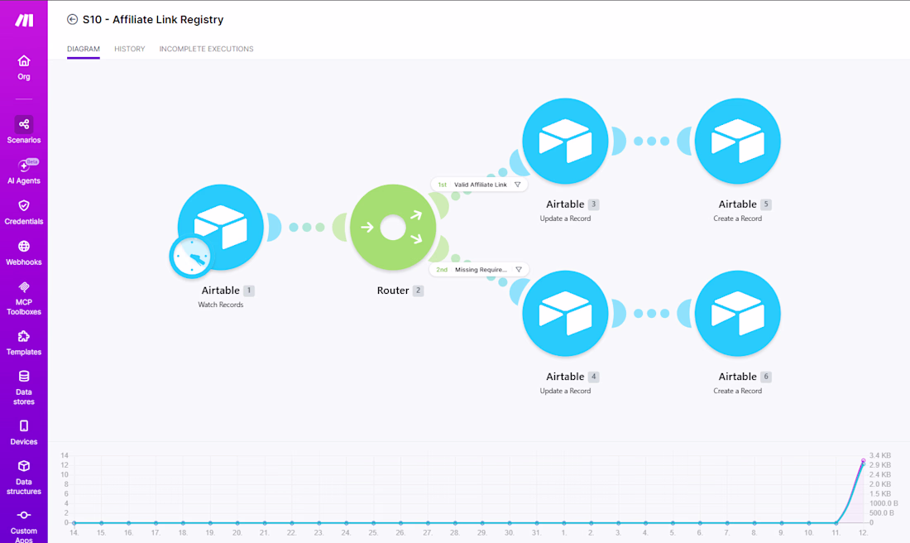Switch to the Diagram tab
Viewport: 910px width, 543px height.
[83, 49]
